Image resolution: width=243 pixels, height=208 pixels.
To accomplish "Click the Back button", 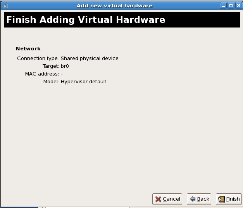I will (x=199, y=199).
